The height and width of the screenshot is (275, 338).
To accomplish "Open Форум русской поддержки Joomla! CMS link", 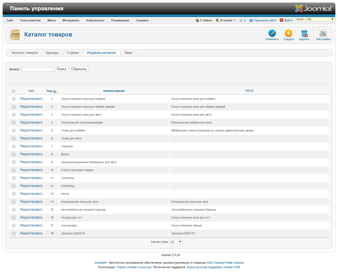I will [213, 267].
